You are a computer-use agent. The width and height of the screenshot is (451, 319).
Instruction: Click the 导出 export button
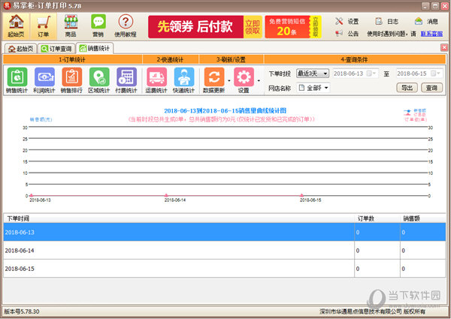pos(407,88)
